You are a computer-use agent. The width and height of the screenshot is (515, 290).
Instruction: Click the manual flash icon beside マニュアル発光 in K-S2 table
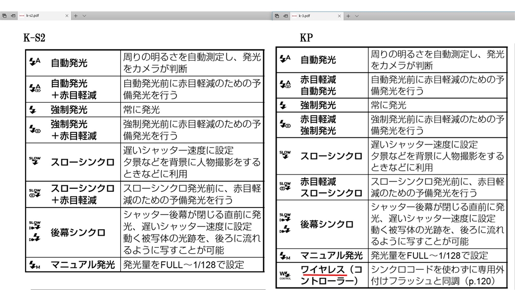[35, 265]
